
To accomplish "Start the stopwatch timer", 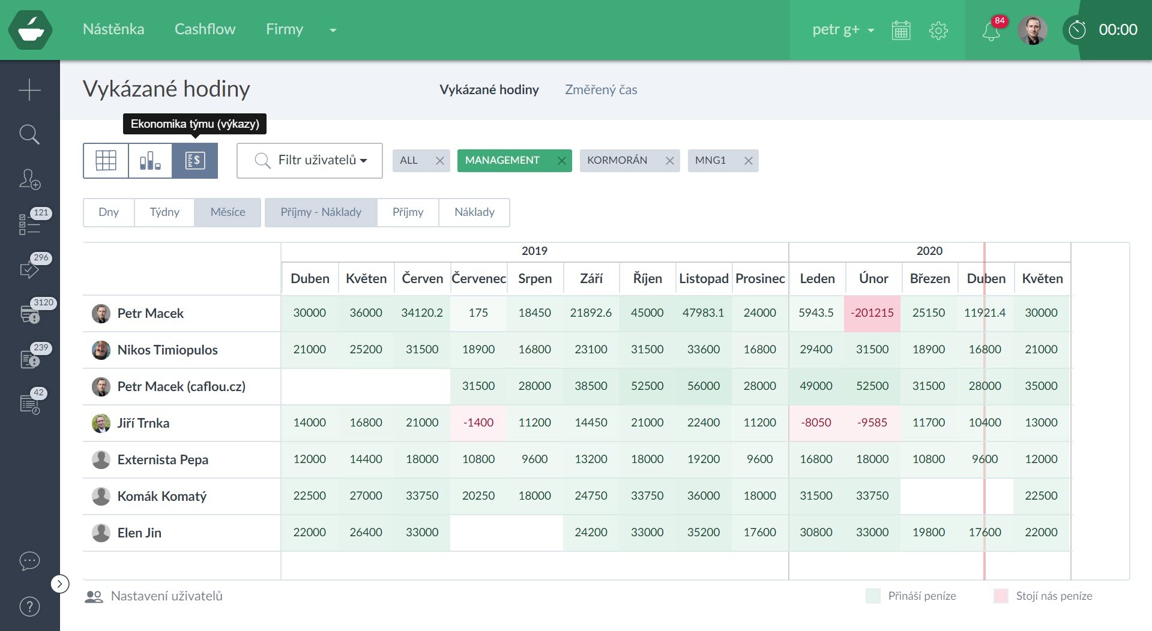I will (1077, 30).
